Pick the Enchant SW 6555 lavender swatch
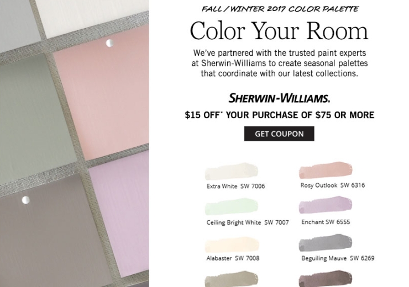This screenshot has height=287, width=409. coord(326,205)
